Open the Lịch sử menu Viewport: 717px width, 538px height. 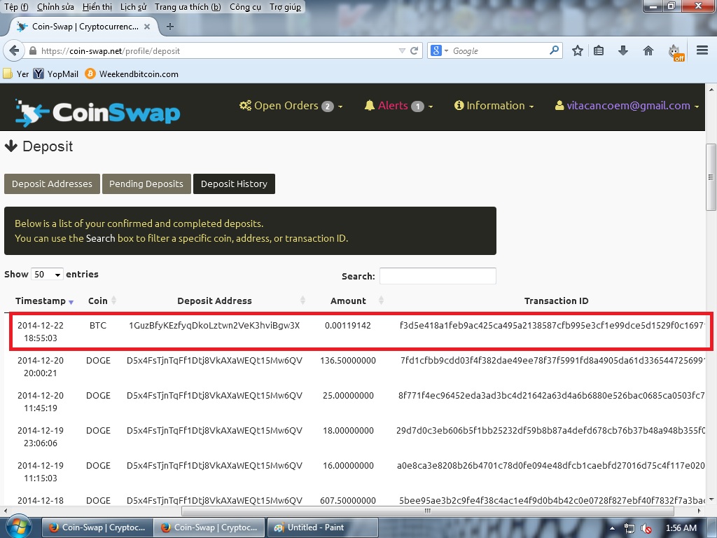(x=134, y=7)
